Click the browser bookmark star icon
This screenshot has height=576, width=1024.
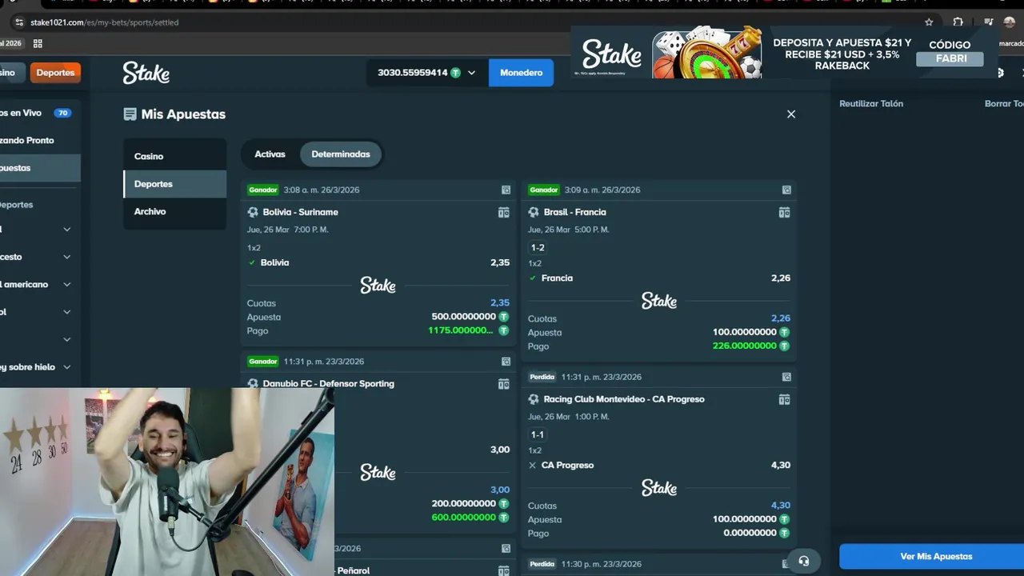tap(929, 22)
